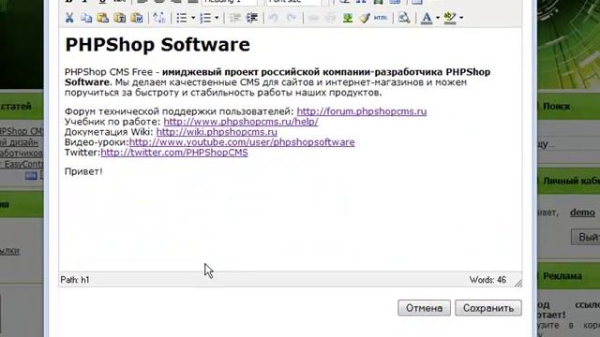Click the PHPShop Software heading text
The height and width of the screenshot is (337, 600).
coord(157,45)
